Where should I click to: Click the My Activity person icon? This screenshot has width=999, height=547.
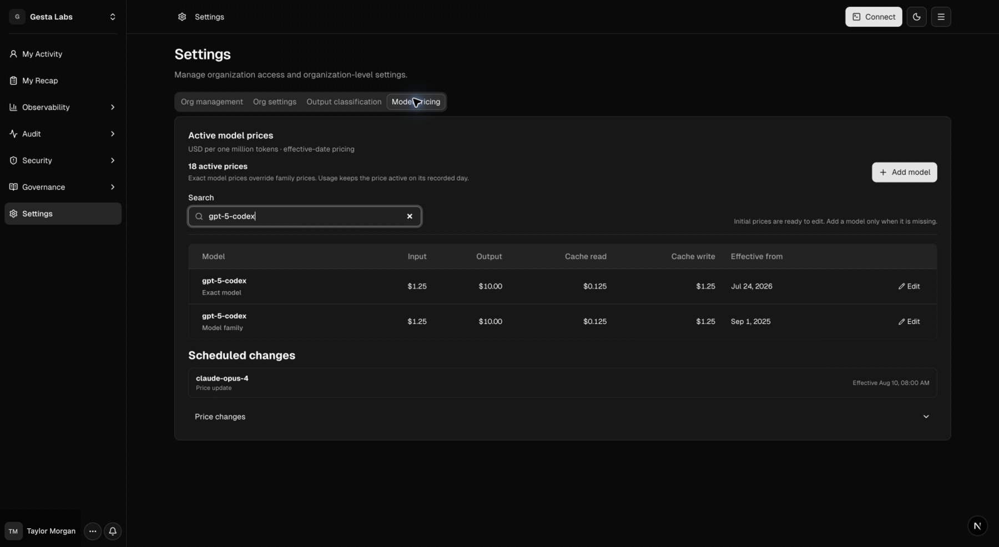click(13, 54)
